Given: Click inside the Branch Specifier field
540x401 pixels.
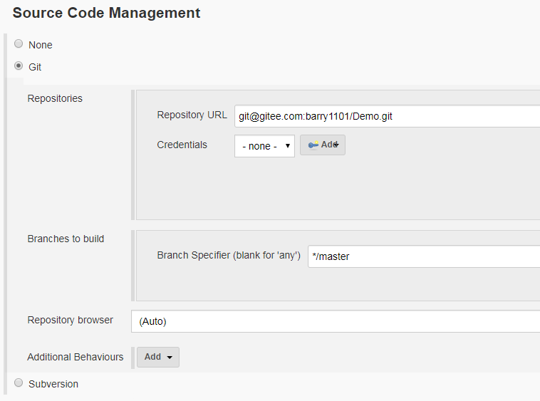Looking at the screenshot, I should point(423,256).
